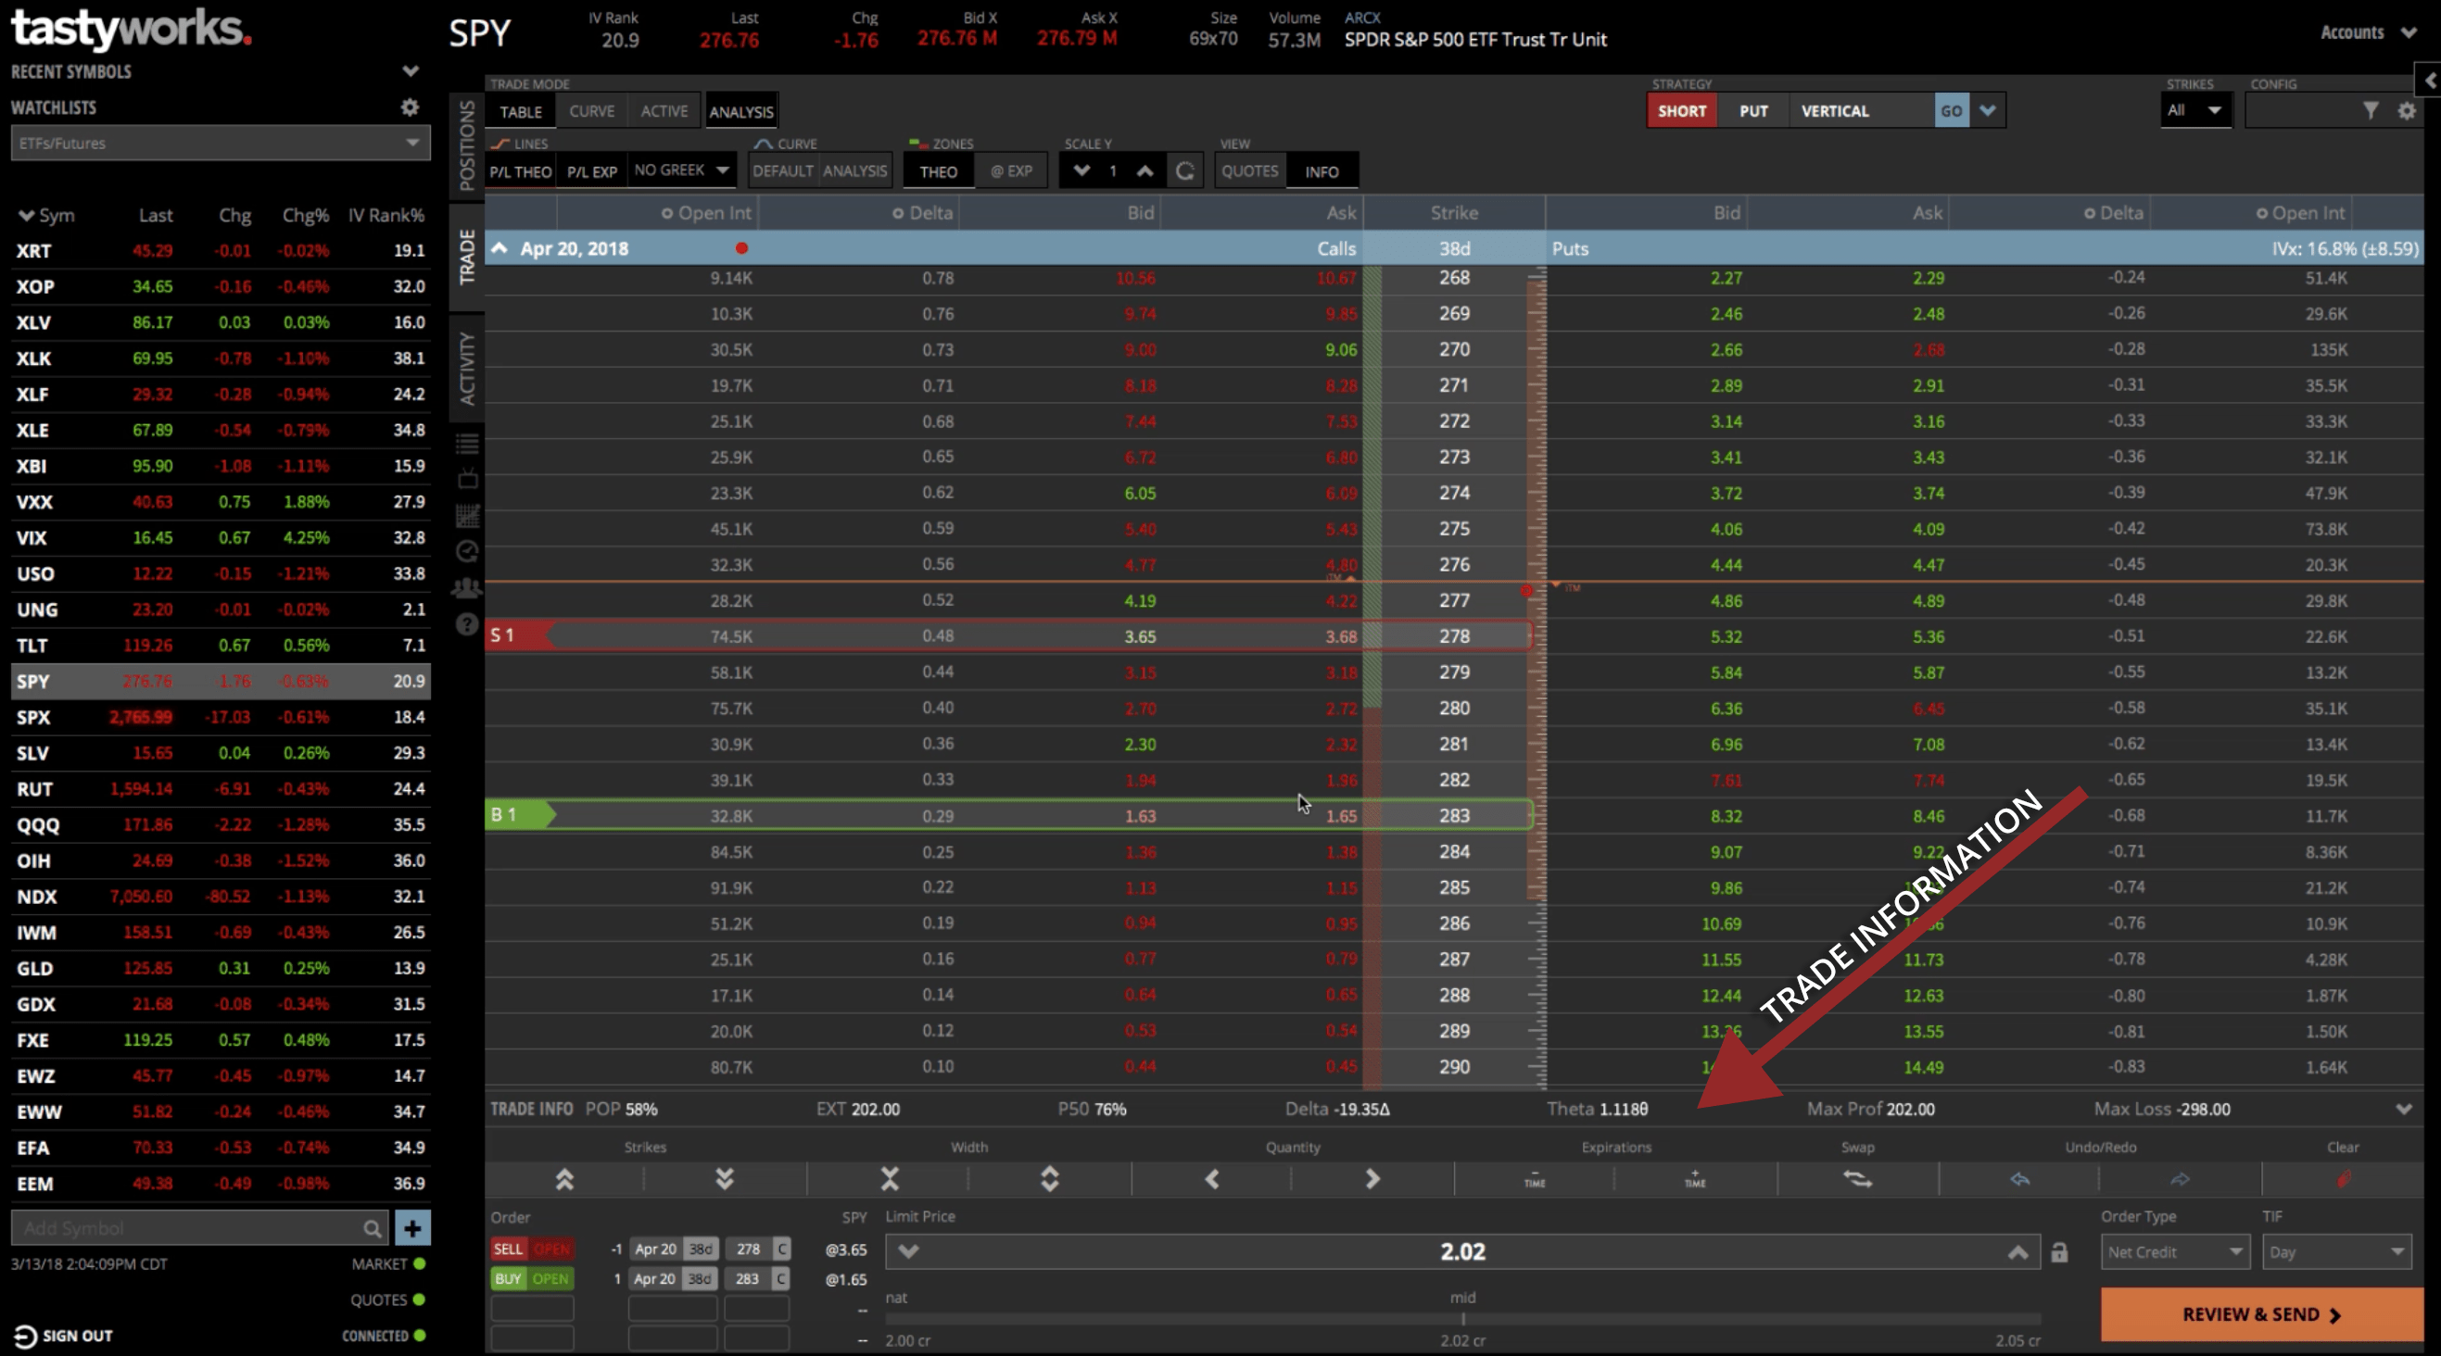Open Accounts dropdown
Screen dimensions: 2441x1356
click(x=2368, y=32)
